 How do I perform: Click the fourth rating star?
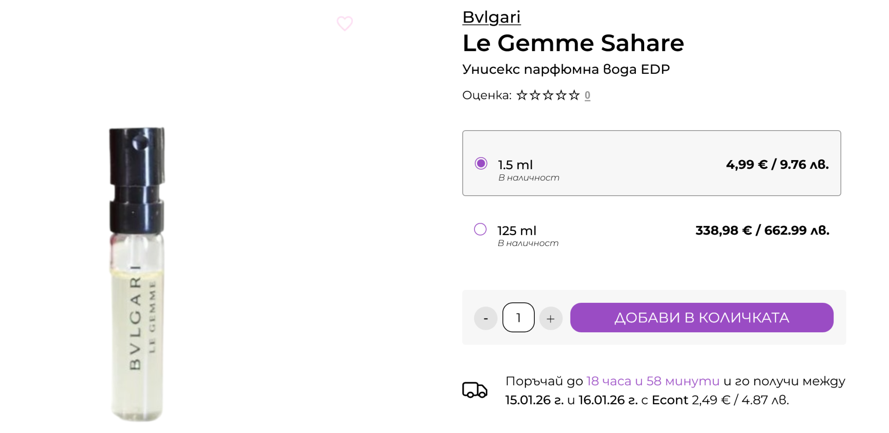[561, 95]
